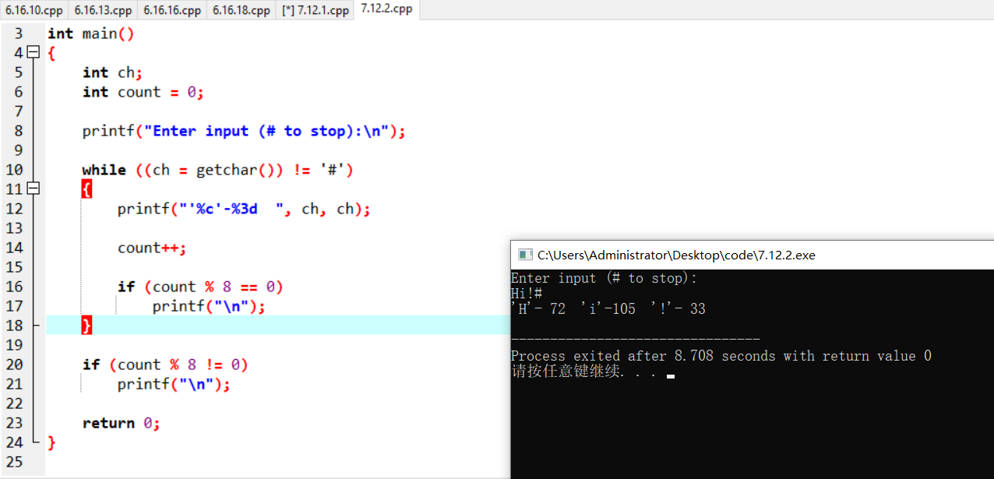994x479 pixels.
Task: Click the 'int count = 0;' line
Action: tap(143, 92)
